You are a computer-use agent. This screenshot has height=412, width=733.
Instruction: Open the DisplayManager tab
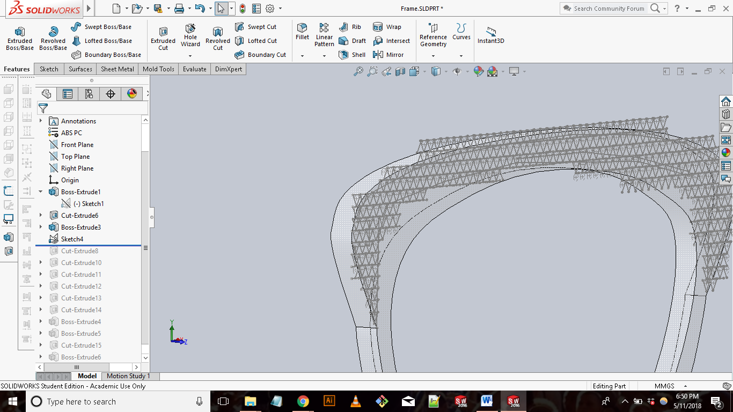(132, 94)
